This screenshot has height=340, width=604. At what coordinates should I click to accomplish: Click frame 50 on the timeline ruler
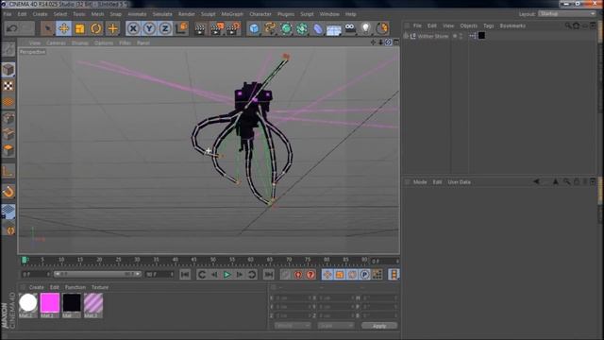click(x=212, y=261)
